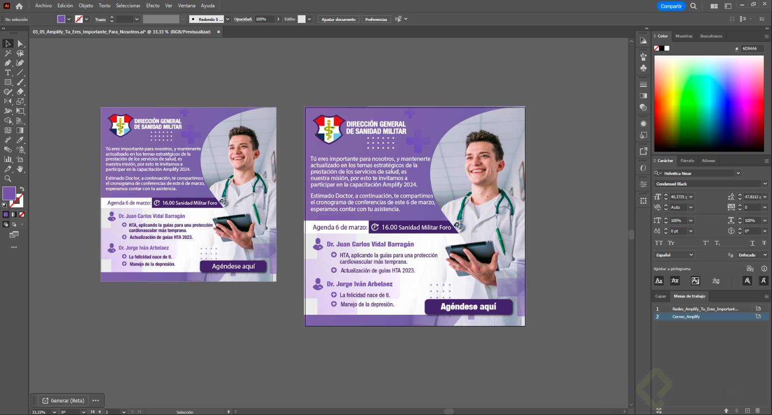This screenshot has height=415, width=772.
Task: Select the Direct Selection tool
Action: coord(20,44)
